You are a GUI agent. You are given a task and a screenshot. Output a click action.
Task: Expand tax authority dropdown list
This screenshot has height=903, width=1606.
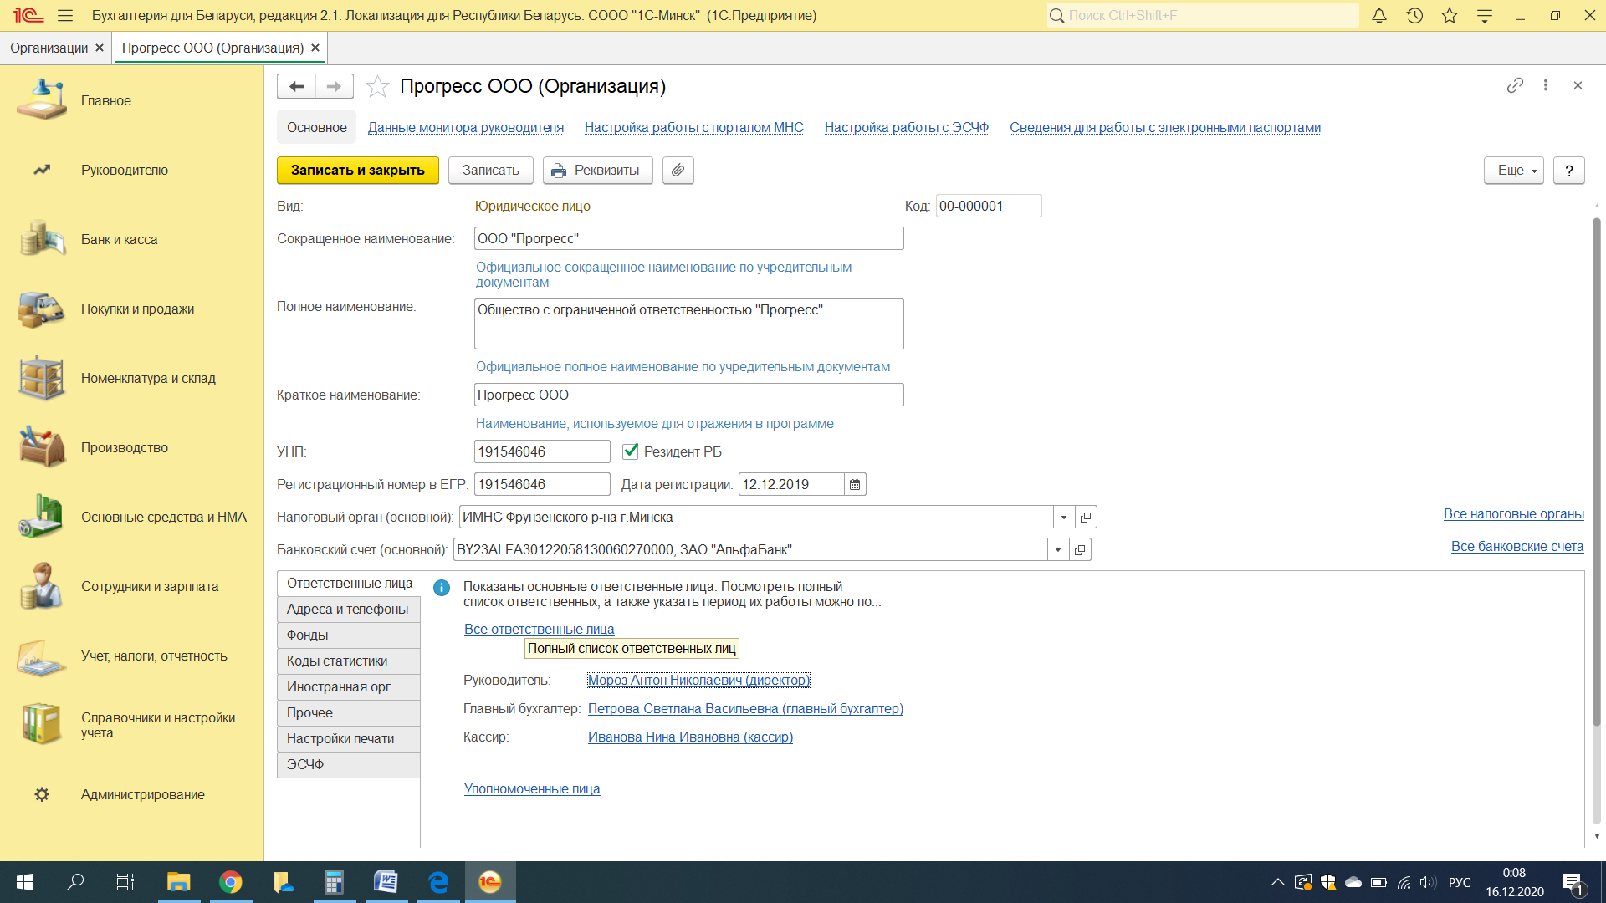(x=1064, y=517)
